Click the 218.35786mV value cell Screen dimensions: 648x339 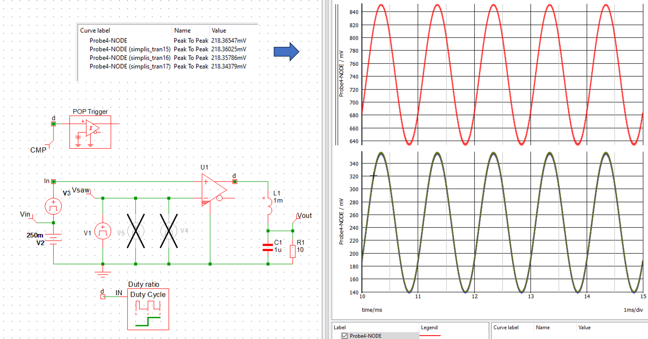coord(229,58)
